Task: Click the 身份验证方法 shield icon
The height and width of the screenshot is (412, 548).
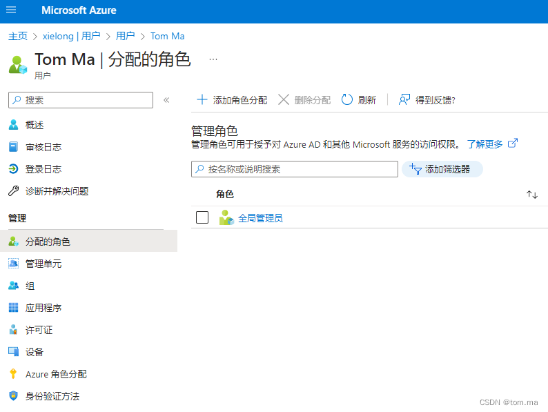Action: [13, 396]
